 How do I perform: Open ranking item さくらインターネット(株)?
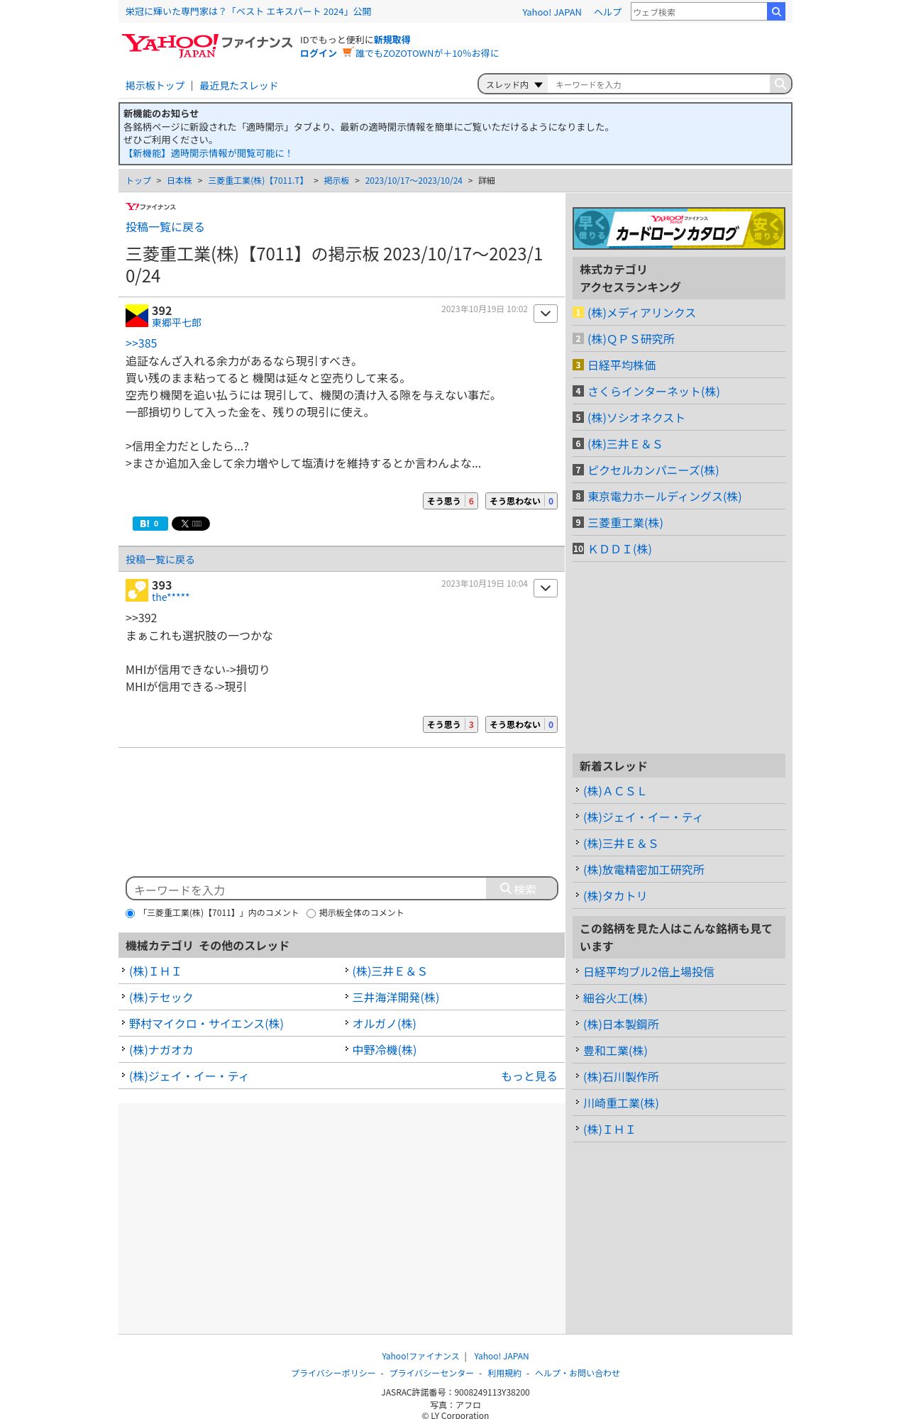click(x=653, y=392)
